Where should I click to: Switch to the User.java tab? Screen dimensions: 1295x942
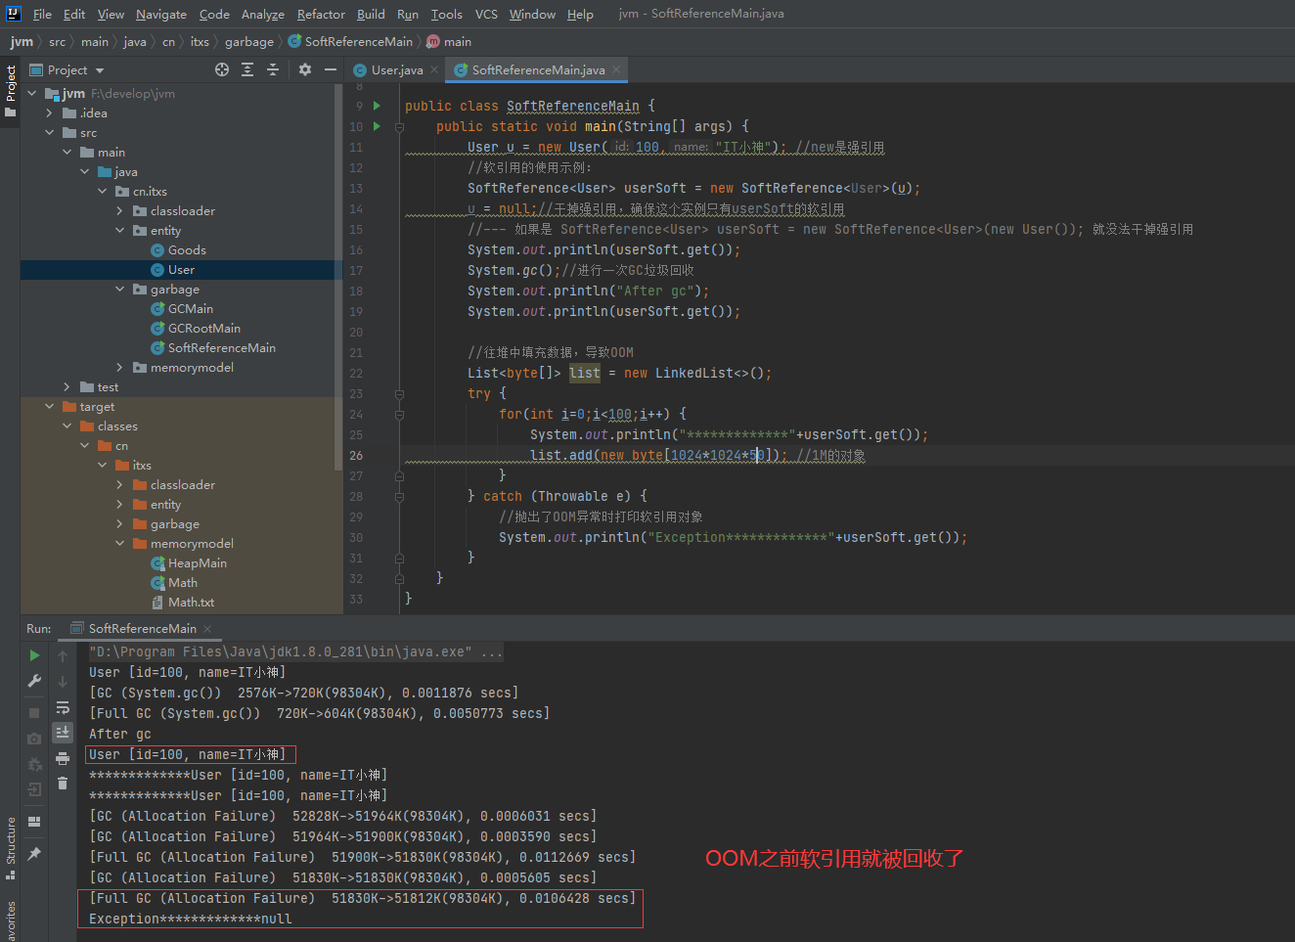coord(397,70)
